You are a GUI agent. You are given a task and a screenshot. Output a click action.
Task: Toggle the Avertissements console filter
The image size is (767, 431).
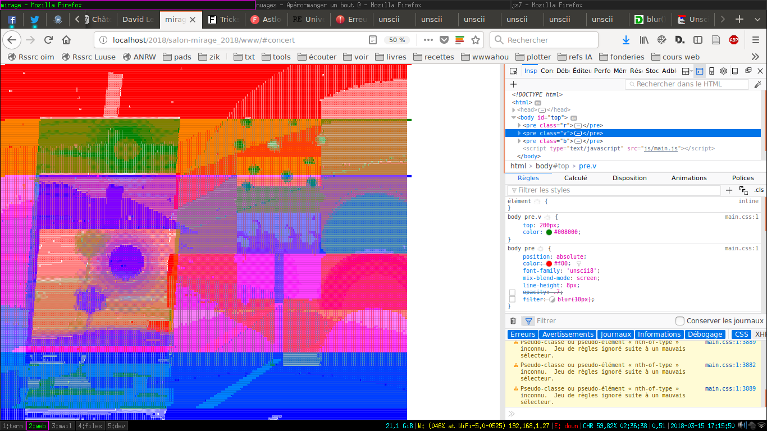pyautogui.click(x=568, y=334)
